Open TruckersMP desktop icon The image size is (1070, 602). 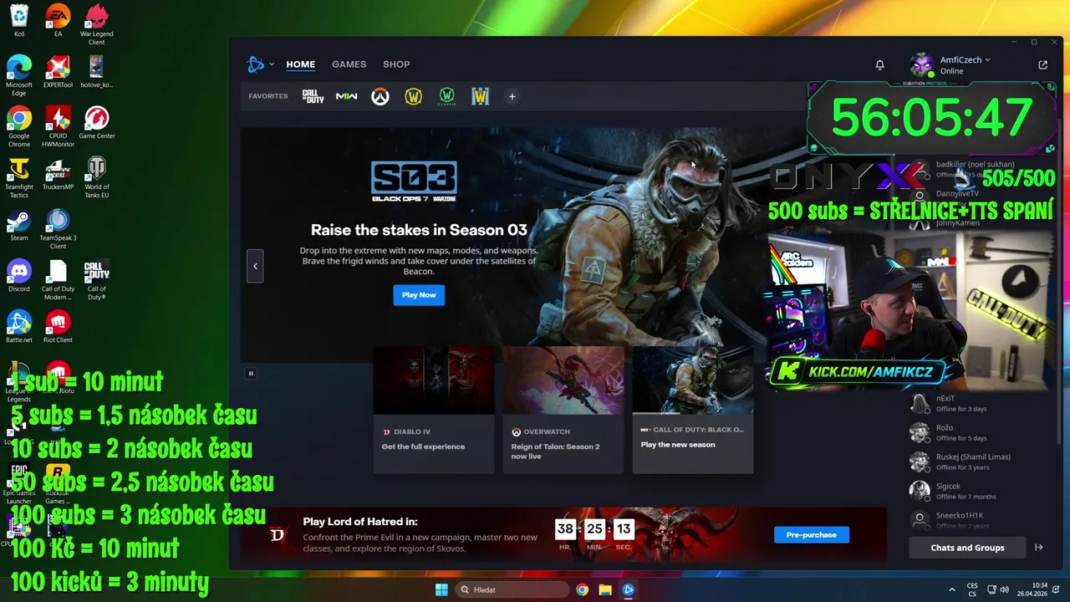[58, 175]
